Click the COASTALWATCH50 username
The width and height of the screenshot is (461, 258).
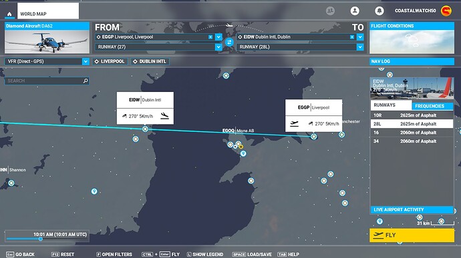(415, 11)
